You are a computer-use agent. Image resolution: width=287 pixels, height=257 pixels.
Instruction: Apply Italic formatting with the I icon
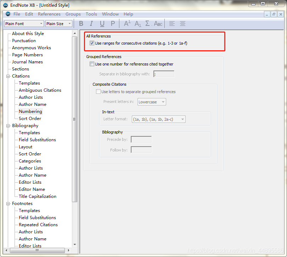point(91,23)
